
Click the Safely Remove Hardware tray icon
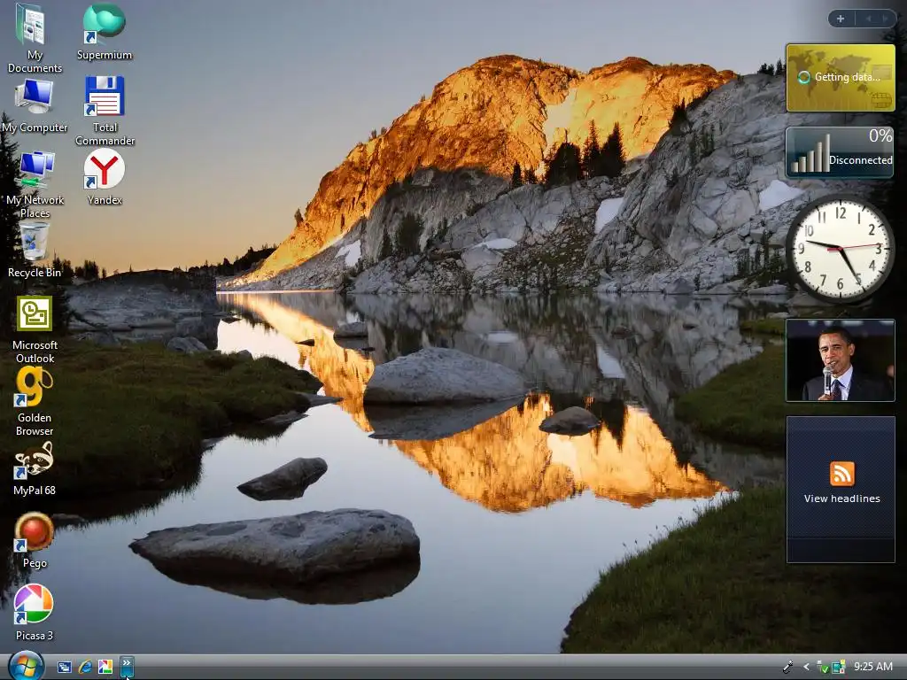(823, 667)
